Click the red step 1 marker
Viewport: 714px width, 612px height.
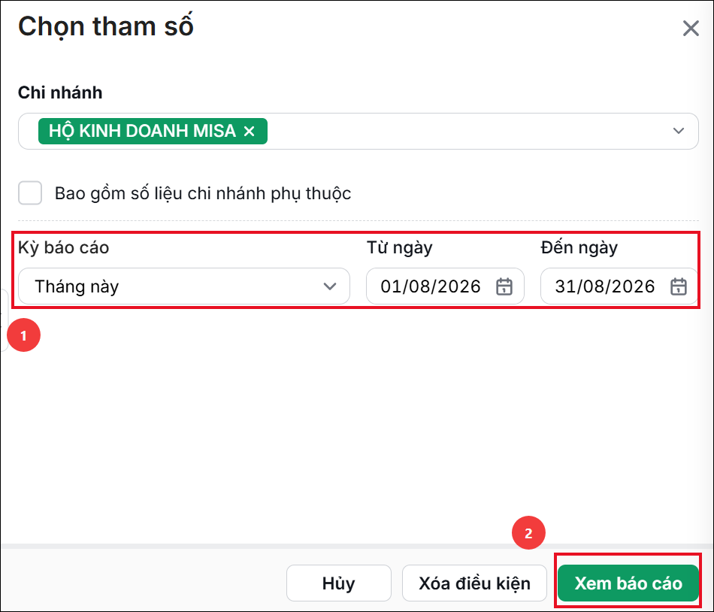(24, 335)
